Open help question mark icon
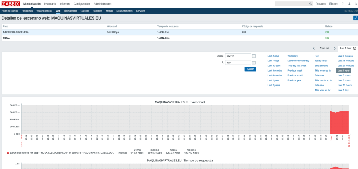358x169 pixels. point(343,4)
